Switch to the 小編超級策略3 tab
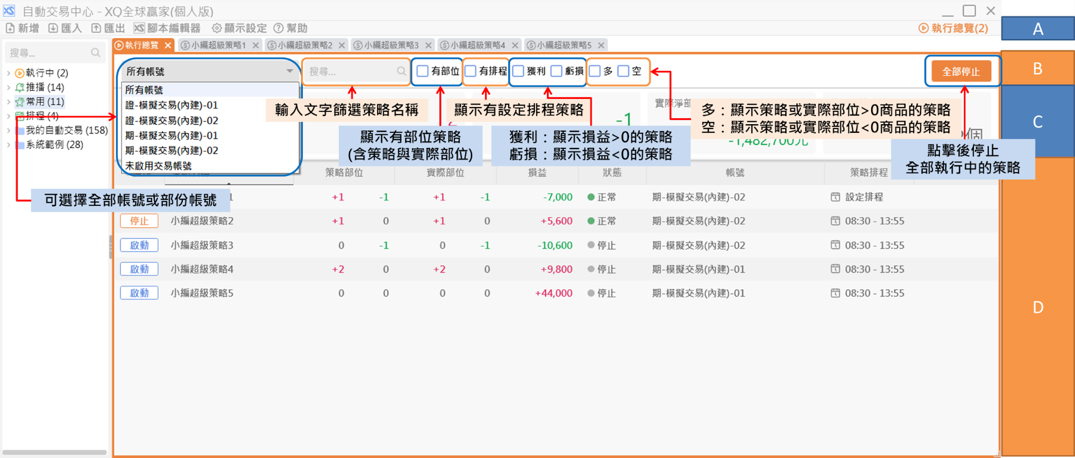1075x458 pixels. click(x=390, y=45)
